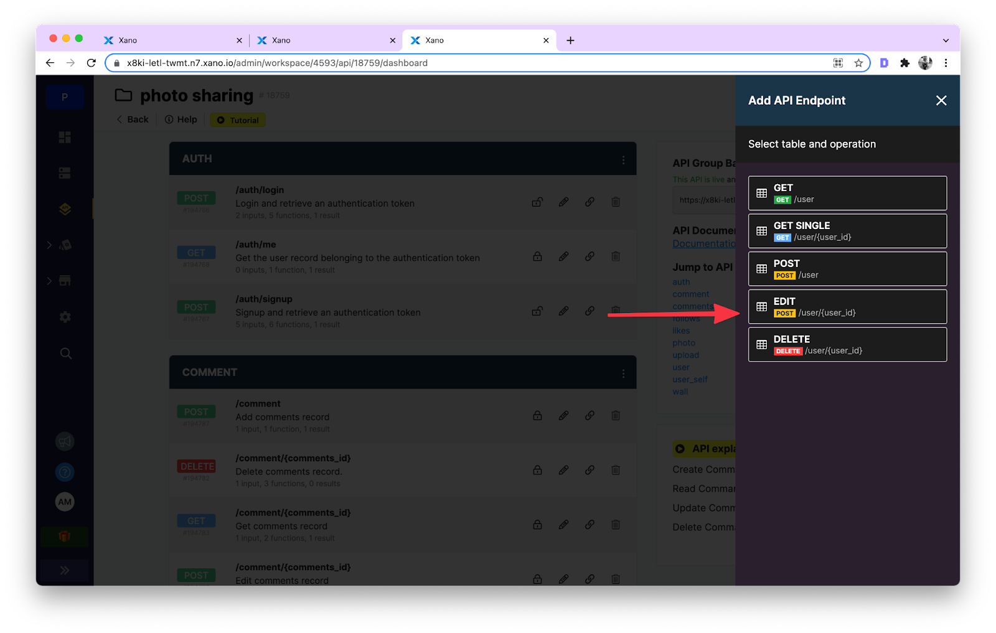The height and width of the screenshot is (633, 996).
Task: Choose the EDIT /user/{user_id} operation
Action: [x=847, y=307]
